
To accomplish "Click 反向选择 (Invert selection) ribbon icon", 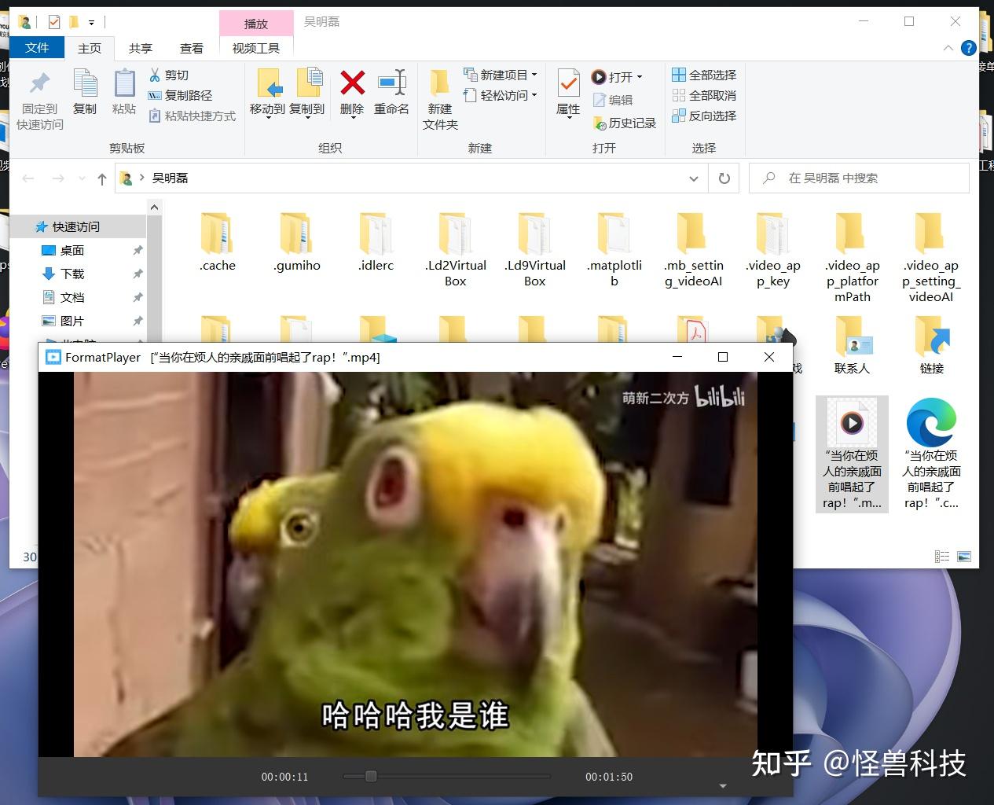I will pyautogui.click(x=704, y=116).
